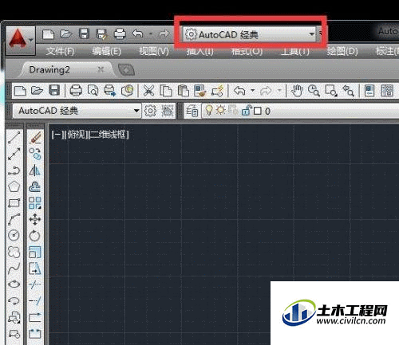Select the Scale modify tool
Viewport: 399px width, 345px height.
[x=35, y=252]
